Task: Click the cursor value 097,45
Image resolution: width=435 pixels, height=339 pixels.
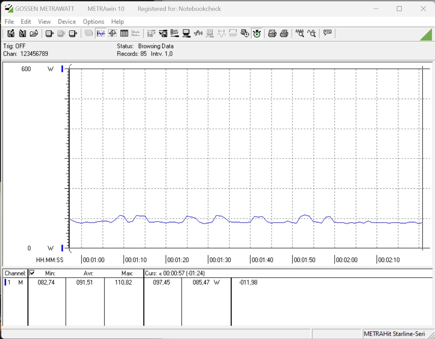Action: [x=162, y=282]
